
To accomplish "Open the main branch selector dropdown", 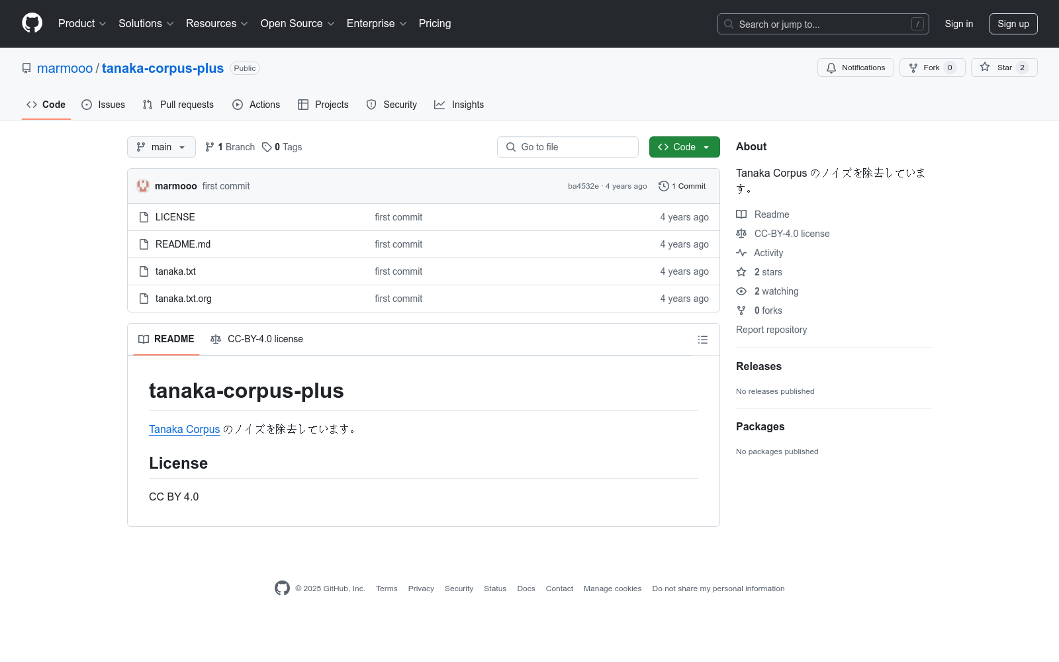I will tap(161, 147).
